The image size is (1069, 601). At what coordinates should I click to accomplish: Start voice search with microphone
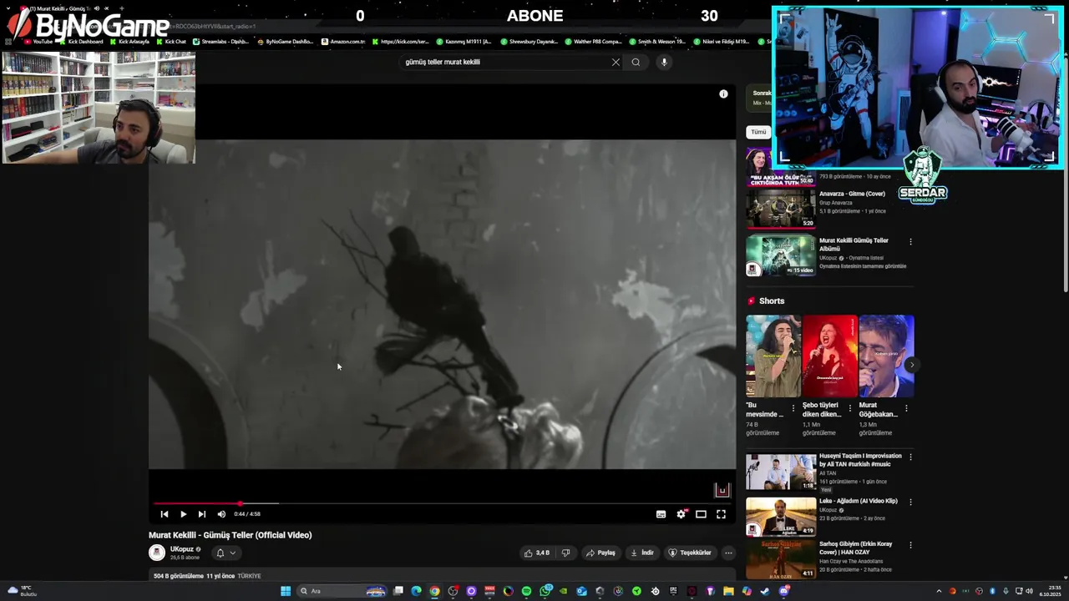tap(664, 62)
